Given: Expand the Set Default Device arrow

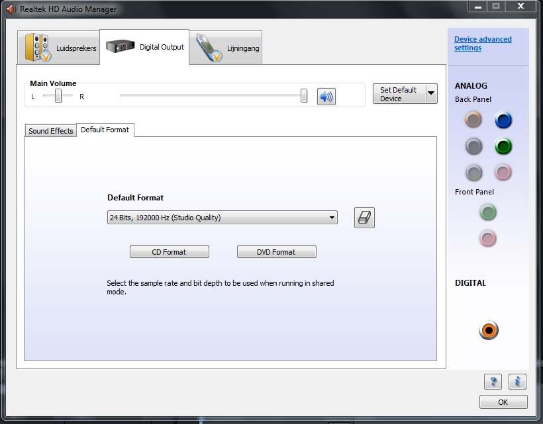Looking at the screenshot, I should [431, 94].
